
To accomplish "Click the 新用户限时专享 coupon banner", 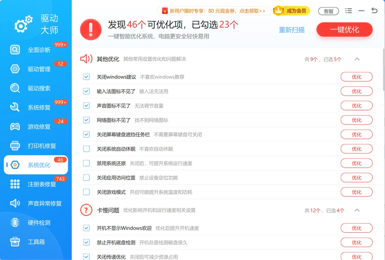I will [214, 11].
